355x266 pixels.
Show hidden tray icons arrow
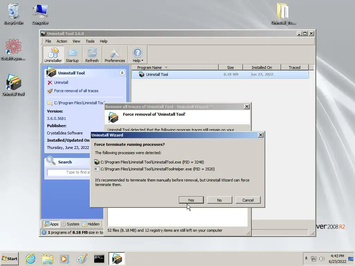pyautogui.click(x=306, y=258)
